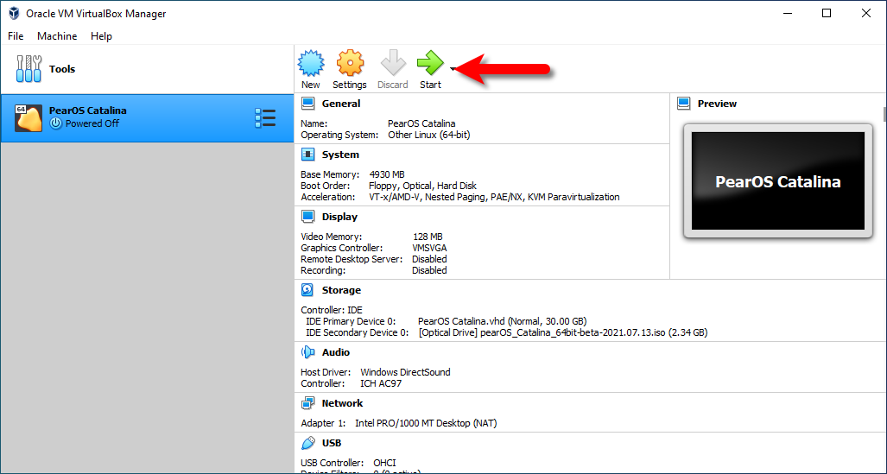Open the Machine menu
Viewport: 887px width, 474px height.
(57, 35)
